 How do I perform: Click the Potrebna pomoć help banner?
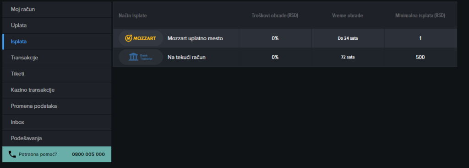tap(57, 154)
